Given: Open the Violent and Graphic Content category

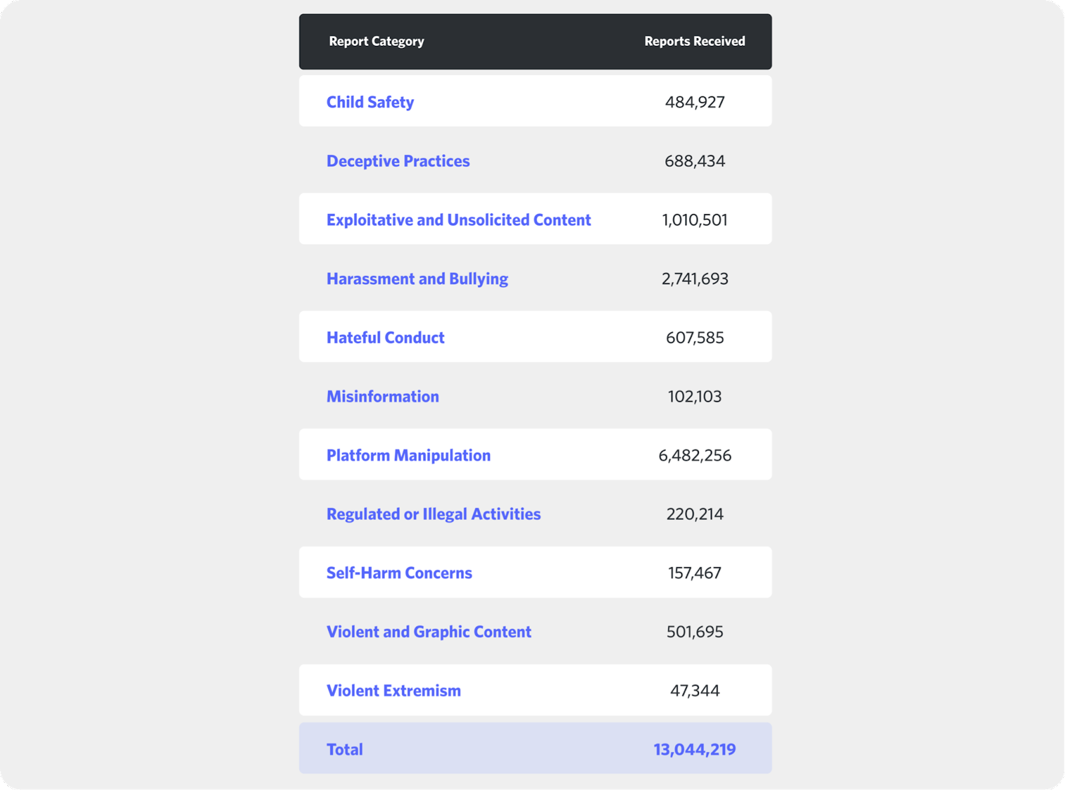Looking at the screenshot, I should 428,632.
